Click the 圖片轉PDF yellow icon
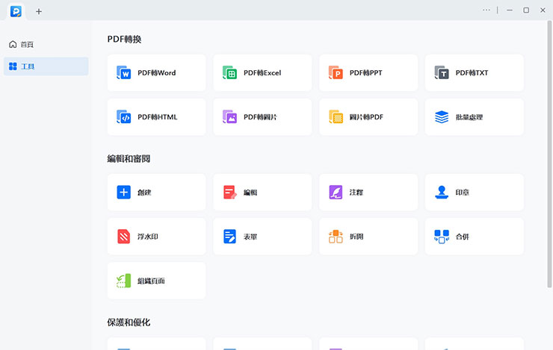Image resolution: width=553 pixels, height=350 pixels. click(336, 117)
